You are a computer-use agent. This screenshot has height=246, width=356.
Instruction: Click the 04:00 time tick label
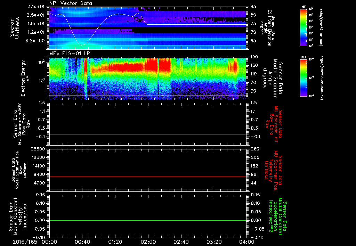246,242
